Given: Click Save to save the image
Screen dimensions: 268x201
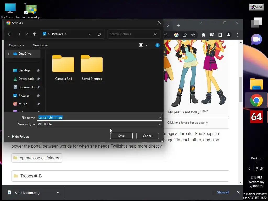Looking at the screenshot, I should [x=121, y=136].
